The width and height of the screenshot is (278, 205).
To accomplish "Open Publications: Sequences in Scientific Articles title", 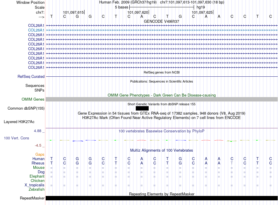I will [x=162, y=81].
